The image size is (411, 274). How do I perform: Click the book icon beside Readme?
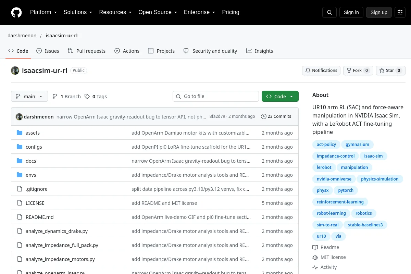[x=315, y=247]
